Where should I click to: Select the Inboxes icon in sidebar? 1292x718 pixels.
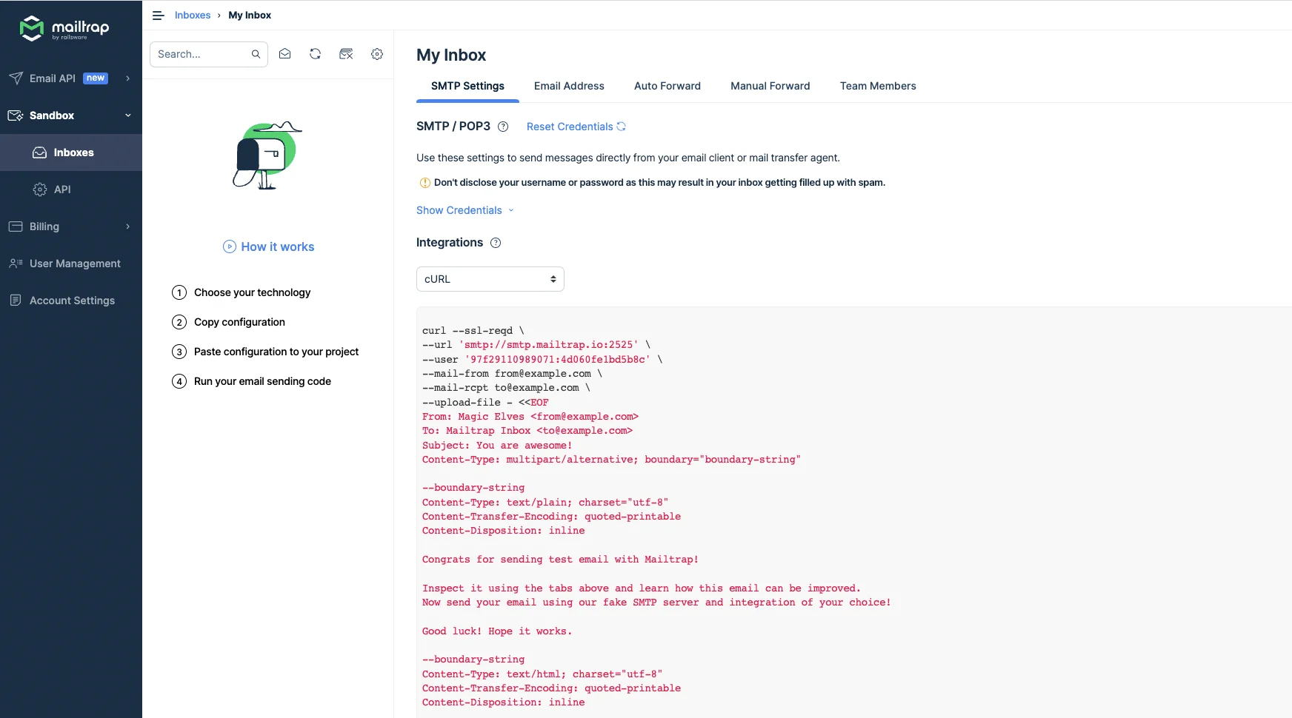pyautogui.click(x=39, y=152)
